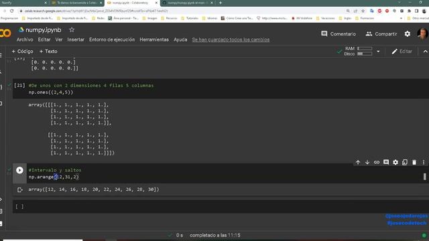429x241 pixels.
Task: Open the Formación bookmark folder
Action: point(365,18)
